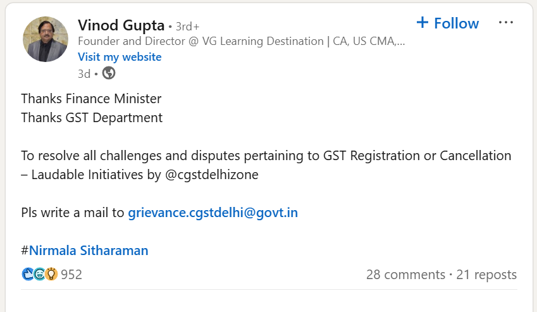Click the grievance.cgstdelhi@govt.in email link
537x312 pixels.
213,213
